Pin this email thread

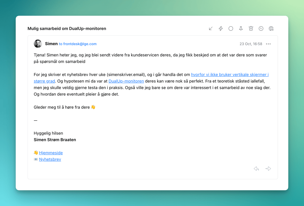[241, 29]
